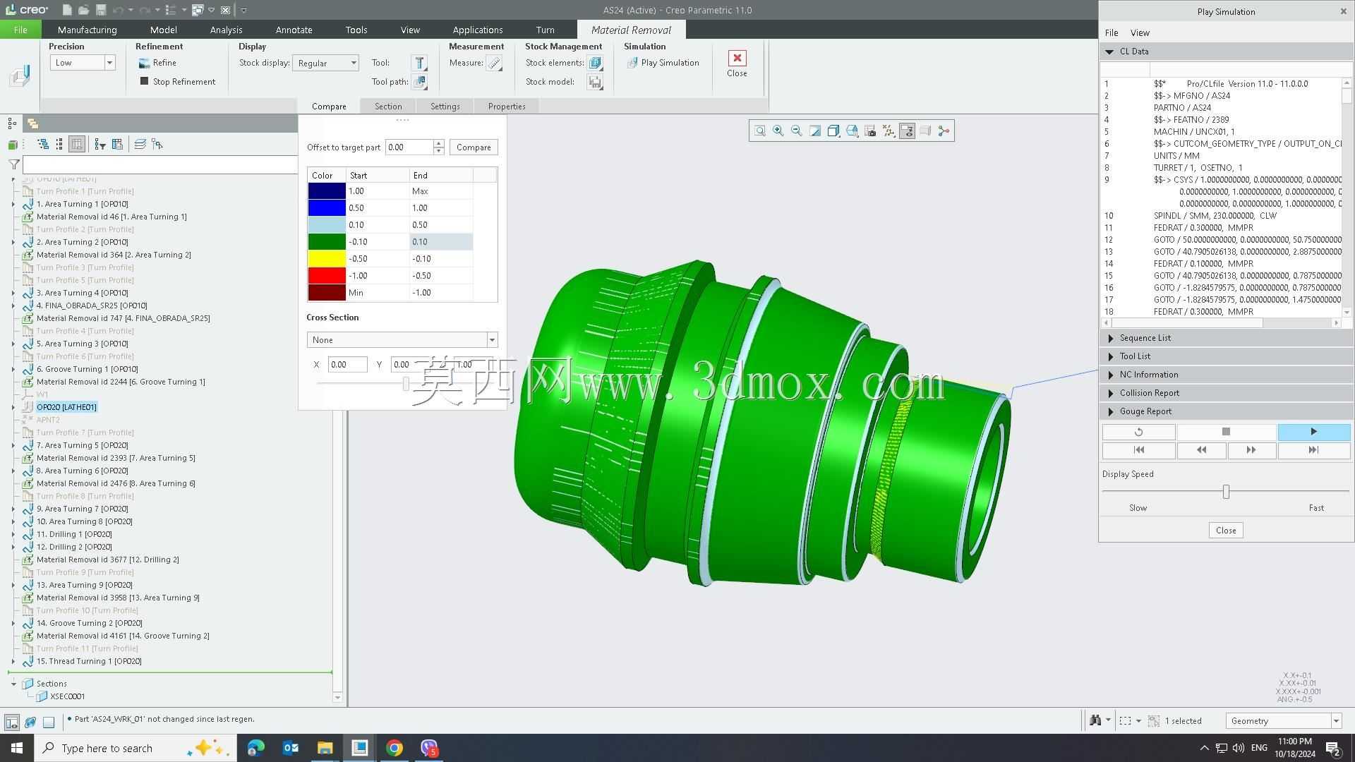Open the Layer Tree icon in model tree toolbar
This screenshot has width=1355, height=762.
pyautogui.click(x=140, y=145)
